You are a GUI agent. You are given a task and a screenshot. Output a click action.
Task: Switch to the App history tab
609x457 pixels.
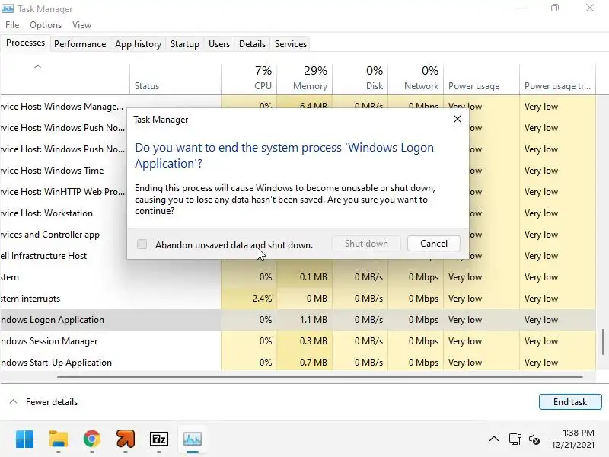[138, 44]
